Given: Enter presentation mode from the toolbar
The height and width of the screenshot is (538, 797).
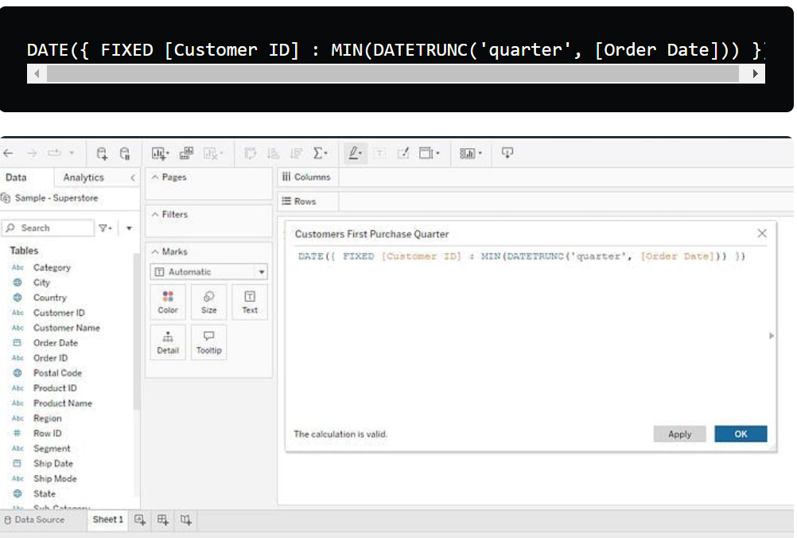Looking at the screenshot, I should (507, 153).
